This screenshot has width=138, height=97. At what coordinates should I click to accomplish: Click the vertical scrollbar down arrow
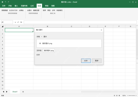tap(137, 63)
